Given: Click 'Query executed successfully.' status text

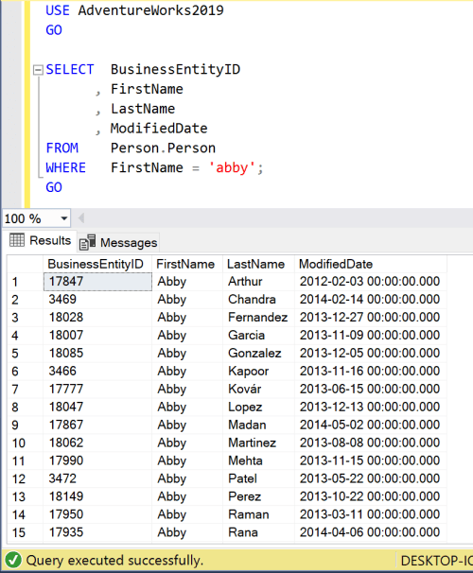Looking at the screenshot, I should point(114,560).
